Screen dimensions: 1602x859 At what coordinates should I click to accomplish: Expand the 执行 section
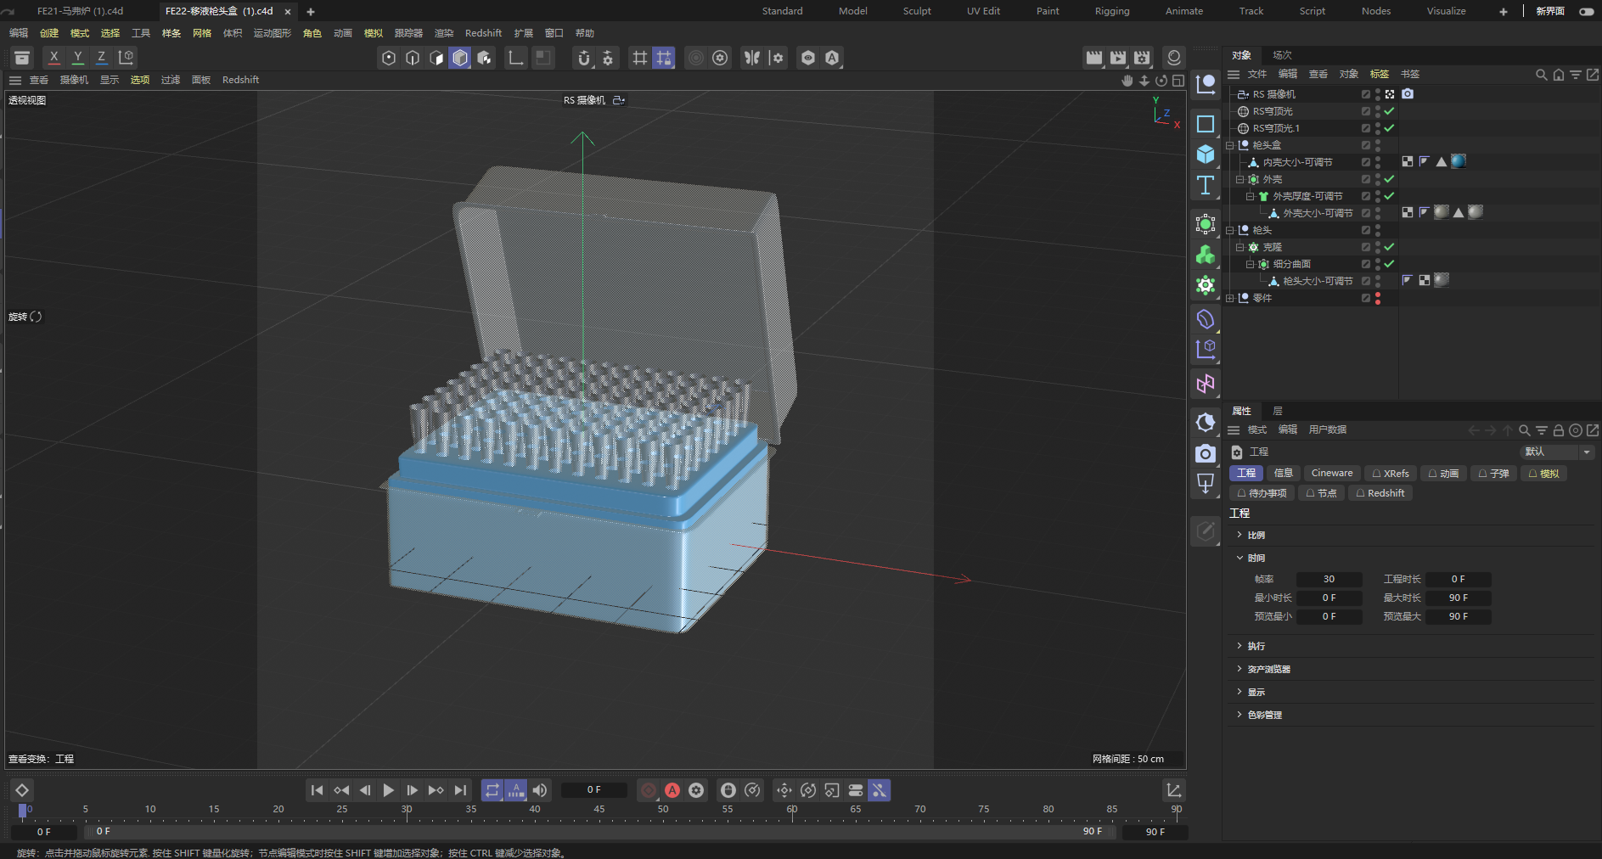[1240, 646]
